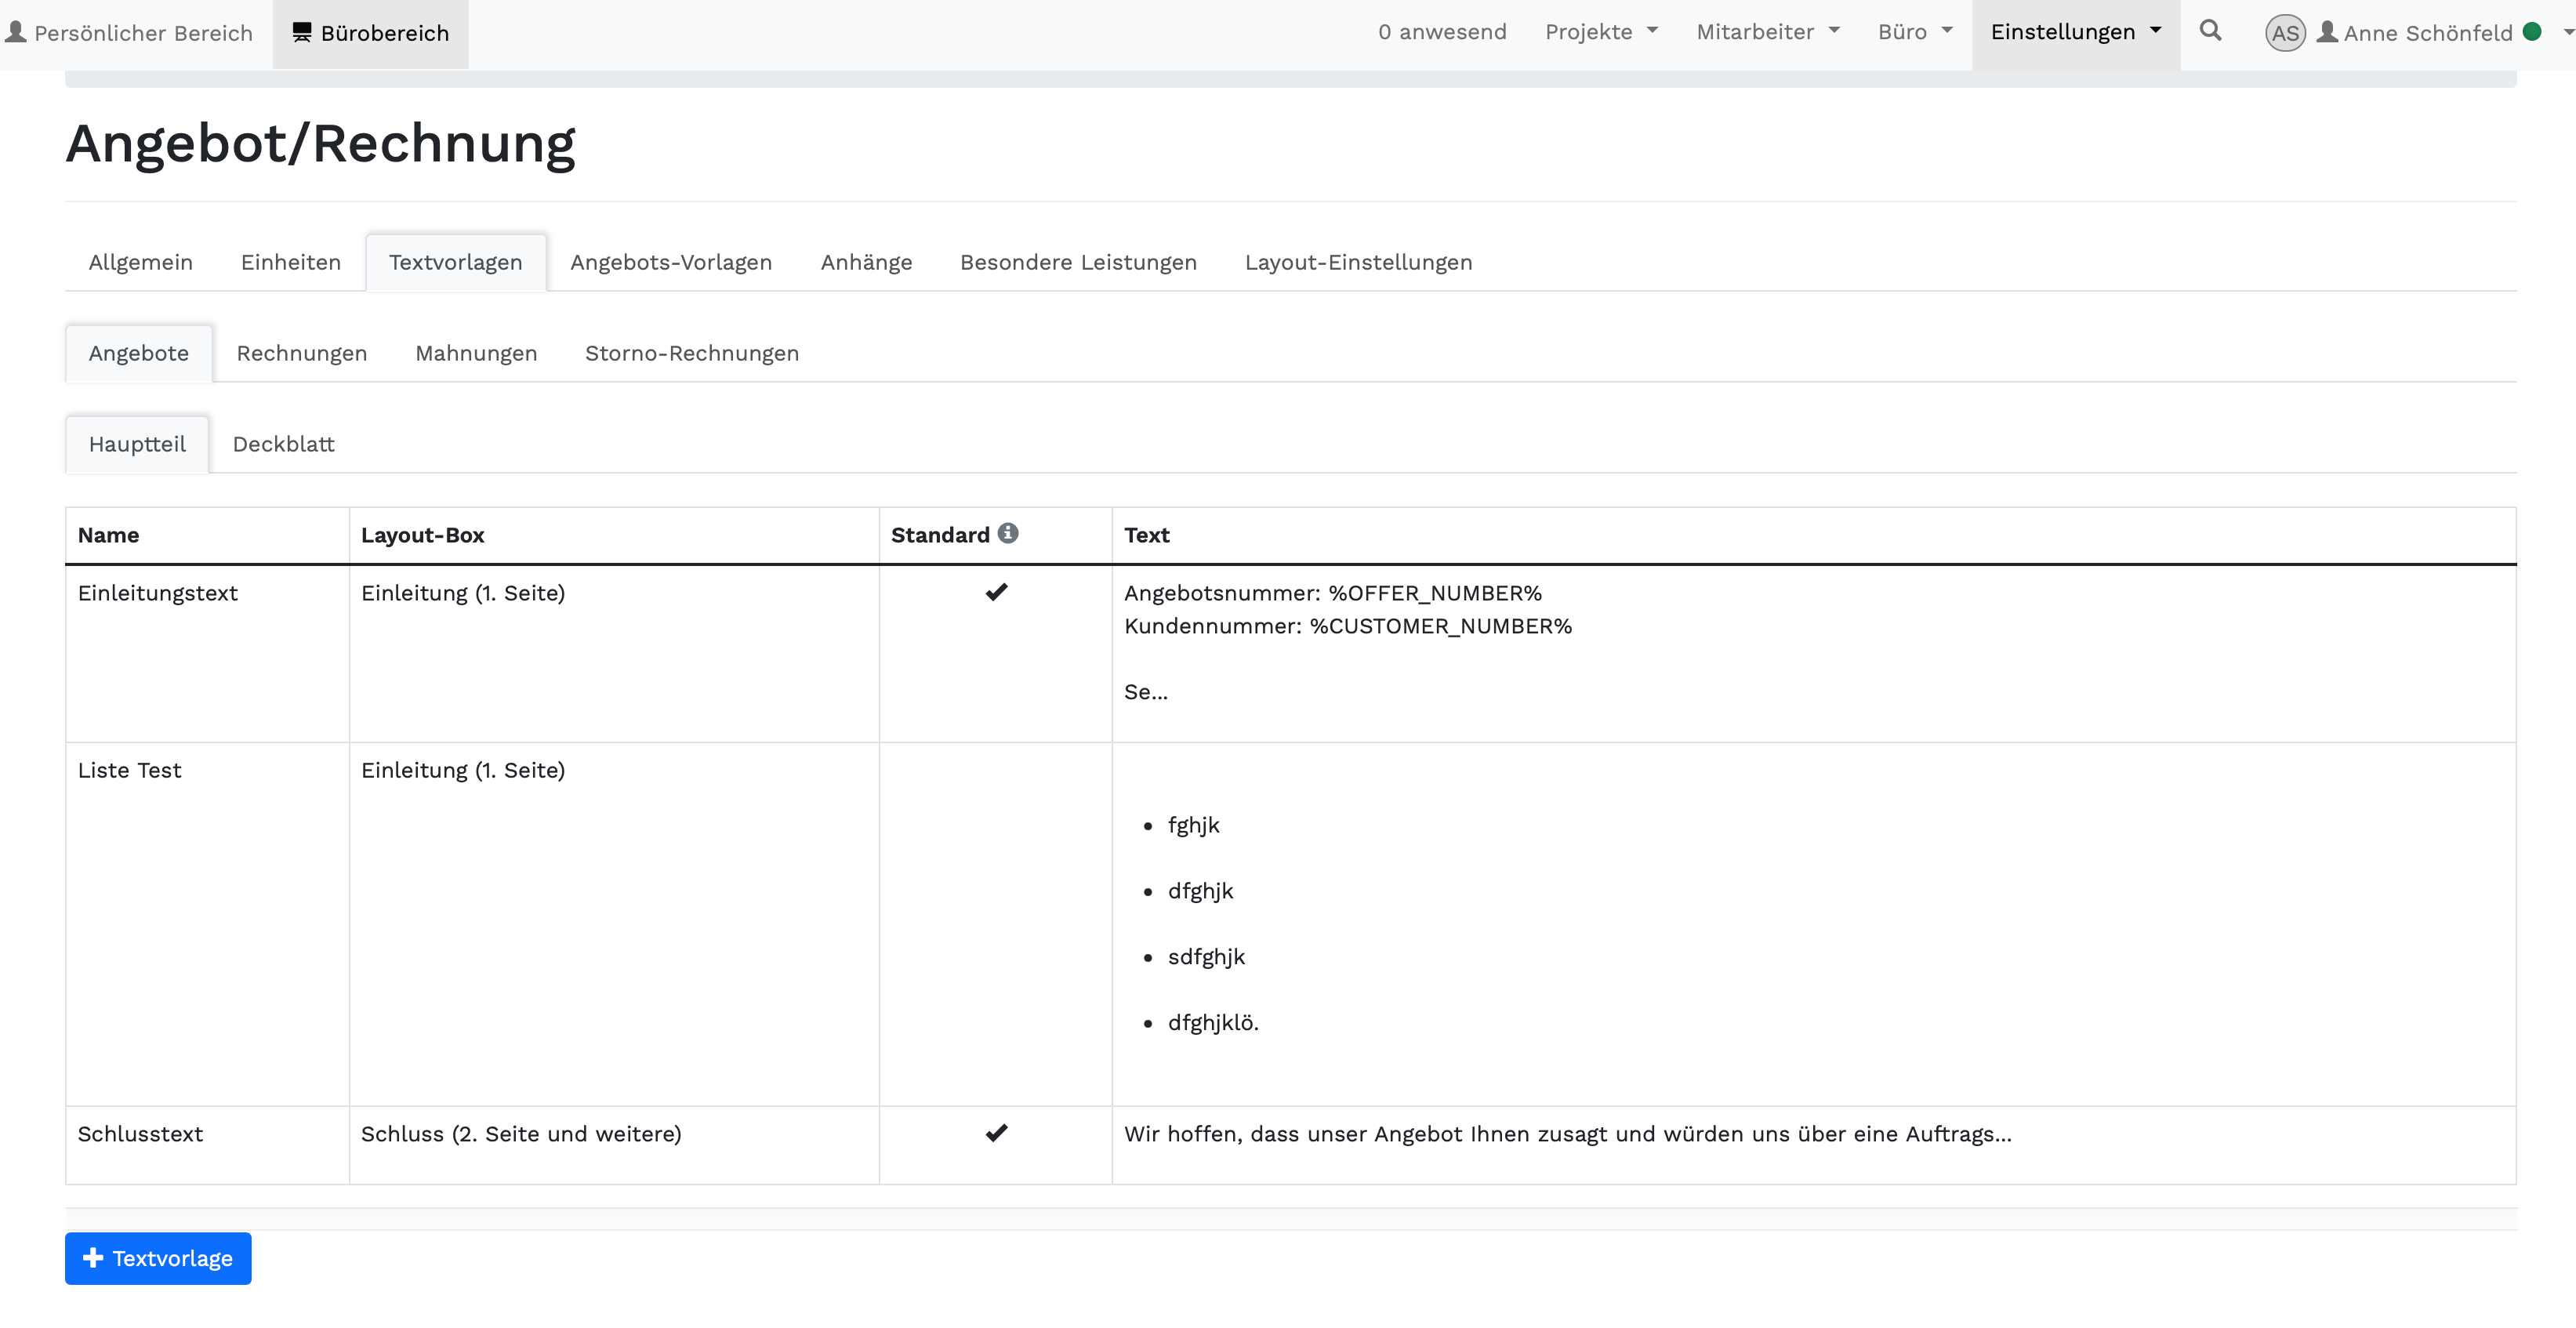This screenshot has width=2576, height=1328.
Task: Open Persönlicher Bereich with the person icon
Action: point(129,33)
